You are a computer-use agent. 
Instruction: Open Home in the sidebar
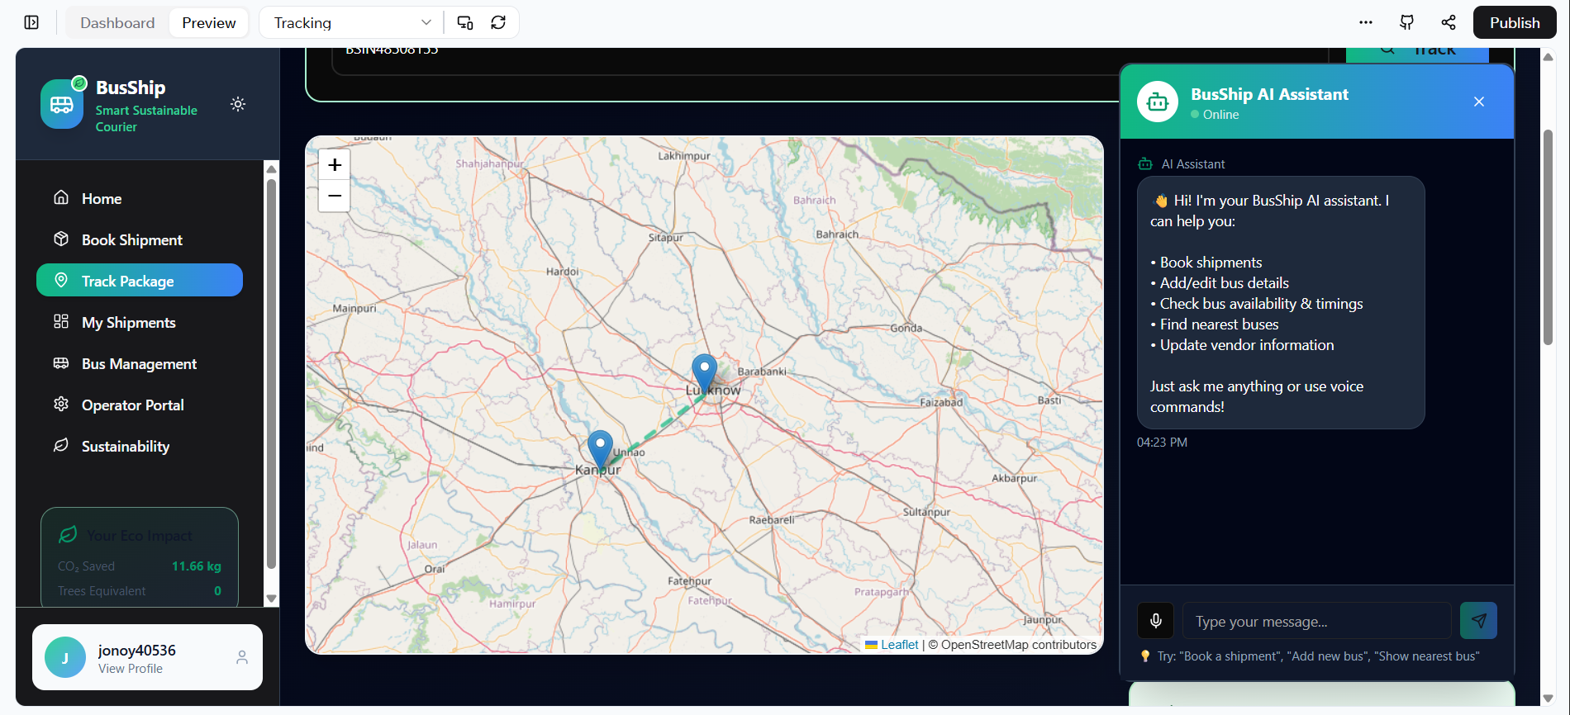140,198
